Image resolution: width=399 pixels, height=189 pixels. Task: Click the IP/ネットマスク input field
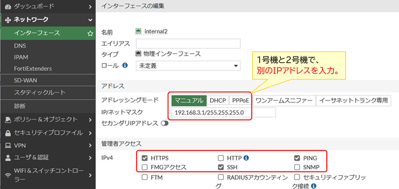(x=224, y=112)
